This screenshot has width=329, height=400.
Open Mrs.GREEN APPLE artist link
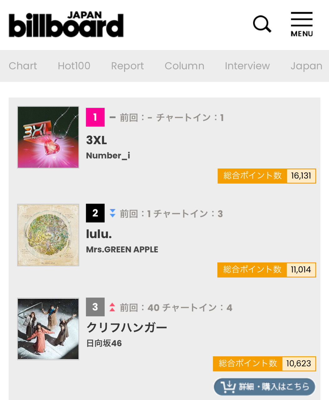pyautogui.click(x=122, y=249)
